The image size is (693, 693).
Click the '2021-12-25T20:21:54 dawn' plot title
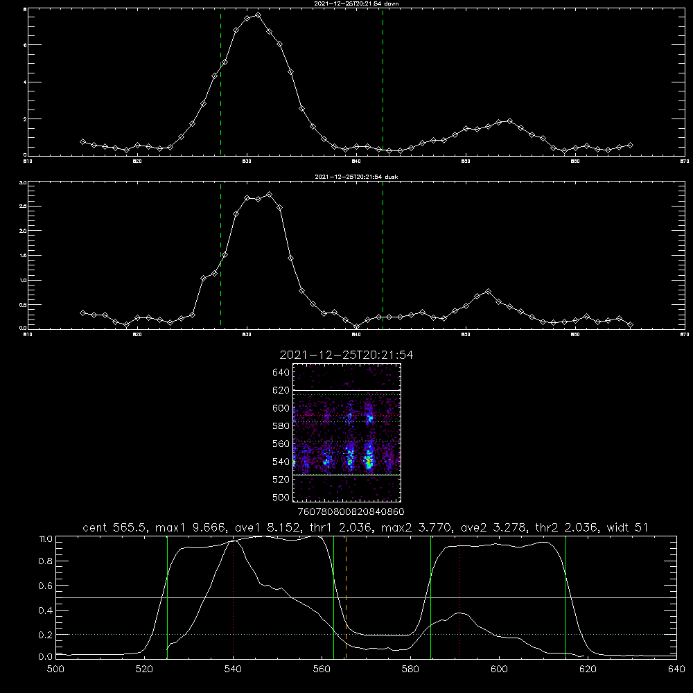tap(356, 3)
